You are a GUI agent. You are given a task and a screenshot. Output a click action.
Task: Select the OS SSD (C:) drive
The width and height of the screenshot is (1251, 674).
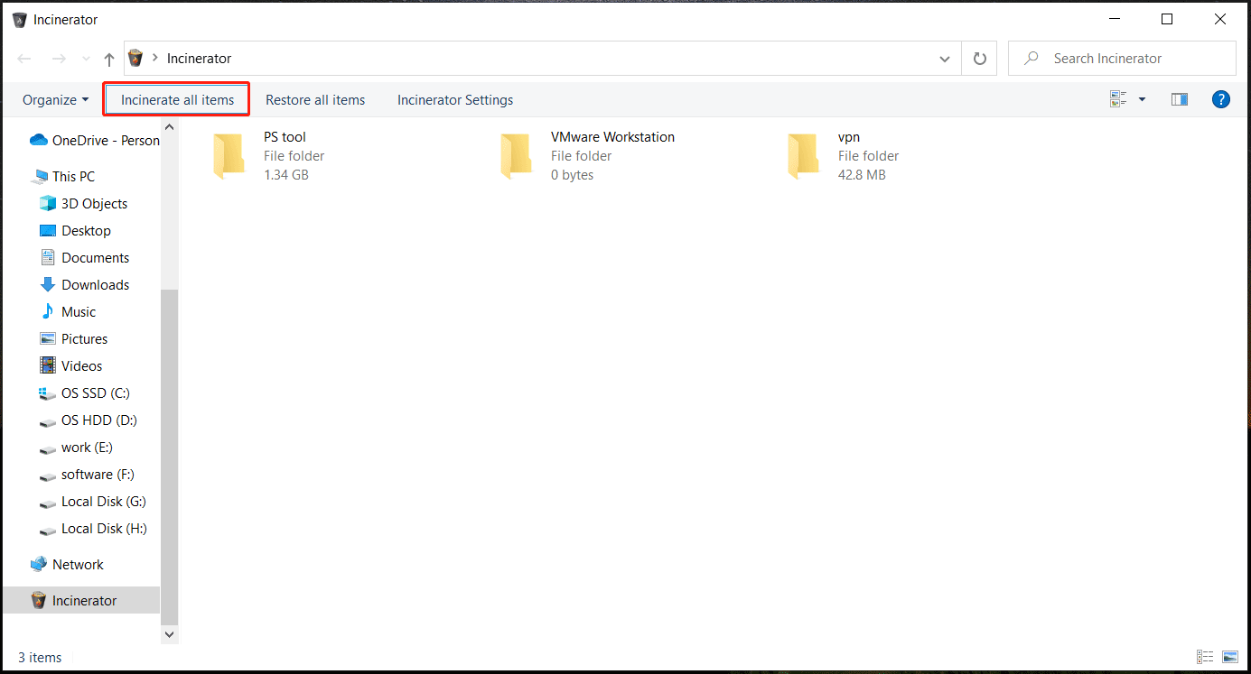click(x=85, y=393)
